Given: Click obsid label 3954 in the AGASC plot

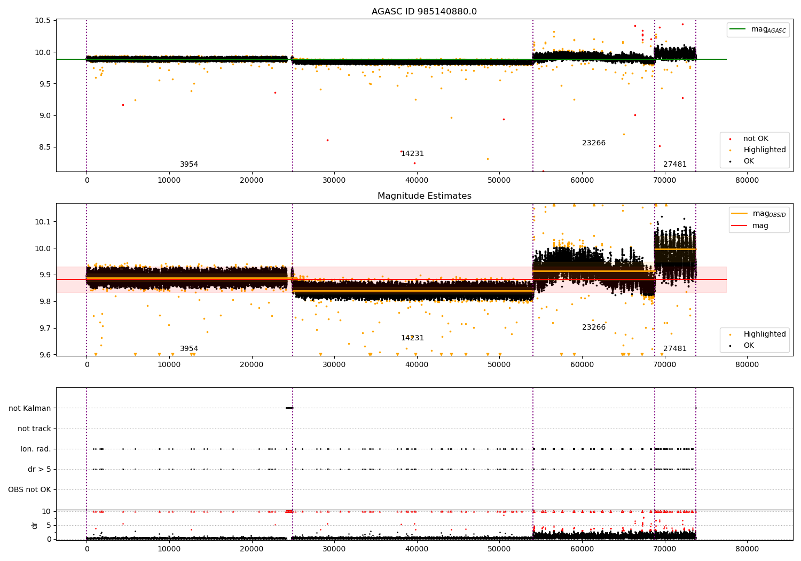Looking at the screenshot, I should pyautogui.click(x=189, y=165).
